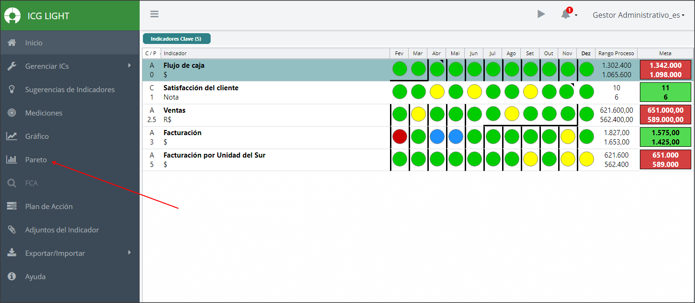Click the Inicio home icon
Image resolution: width=695 pixels, height=303 pixels.
point(12,43)
